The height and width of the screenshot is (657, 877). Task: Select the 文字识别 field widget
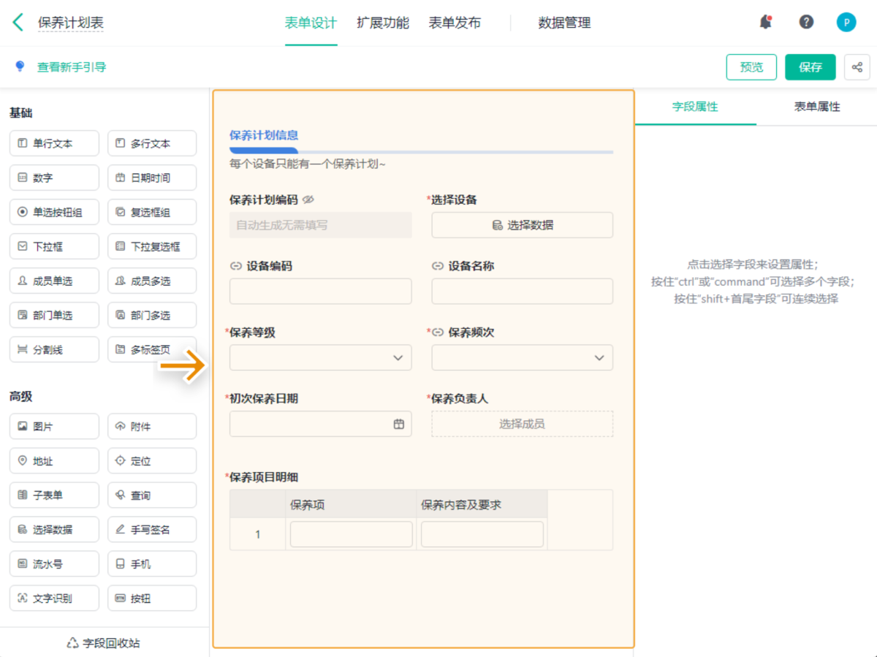54,599
